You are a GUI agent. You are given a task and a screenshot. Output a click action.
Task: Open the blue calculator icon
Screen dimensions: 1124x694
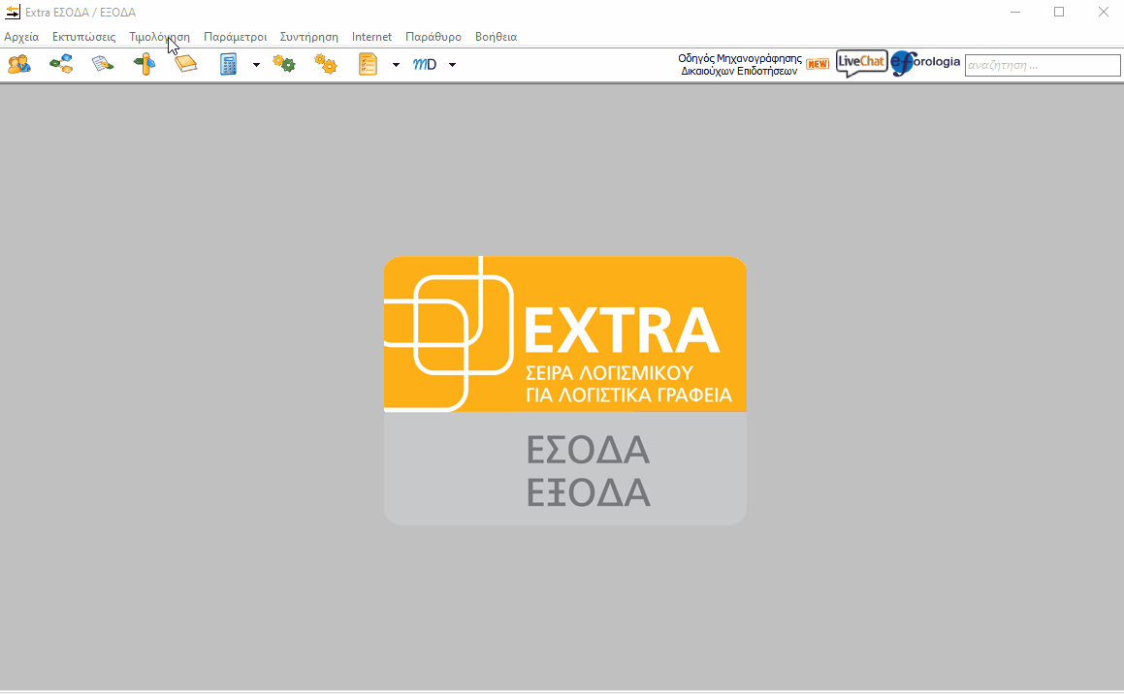pos(229,65)
